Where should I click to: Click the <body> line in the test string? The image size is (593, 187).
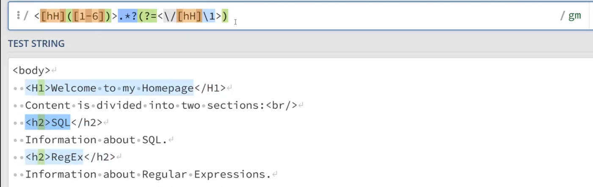[x=31, y=71]
